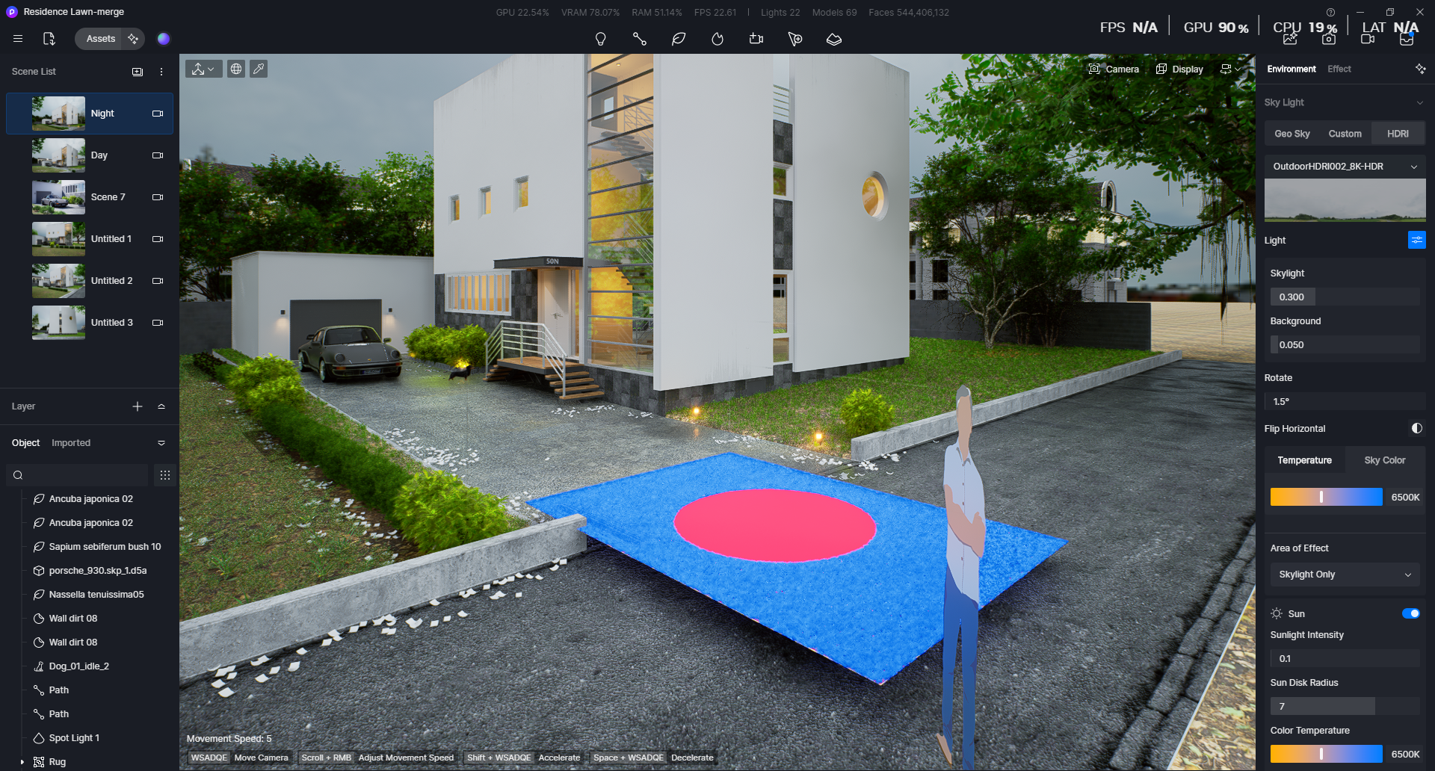This screenshot has height=771, width=1435.
Task: Update camera for Untitled 3 scene
Action: (158, 323)
